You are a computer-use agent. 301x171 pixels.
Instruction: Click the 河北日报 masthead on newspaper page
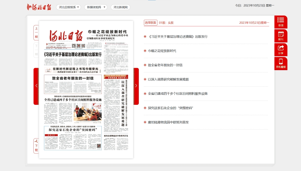66,36
